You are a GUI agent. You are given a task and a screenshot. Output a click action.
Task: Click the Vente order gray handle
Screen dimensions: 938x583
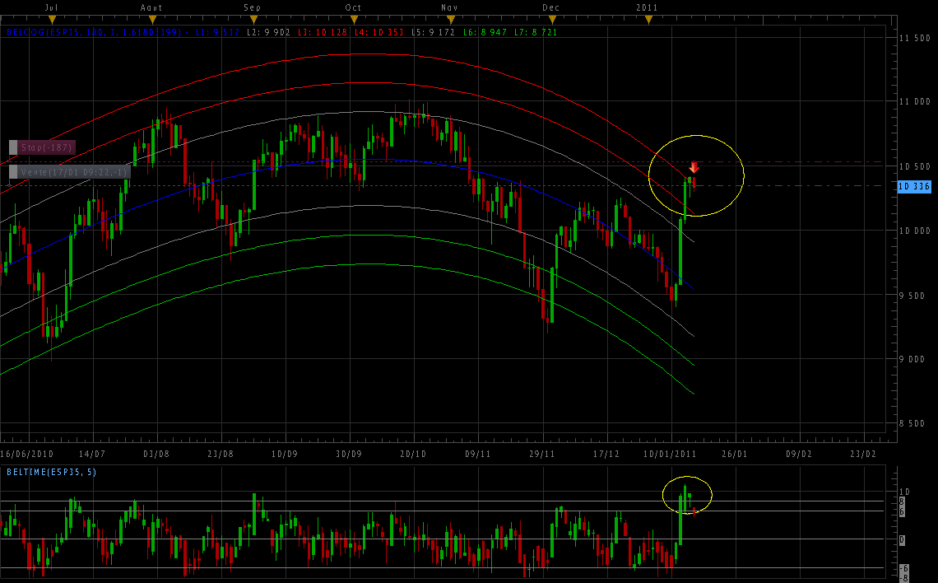click(x=13, y=172)
